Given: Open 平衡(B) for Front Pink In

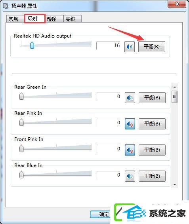Looking at the screenshot, I should [x=152, y=150].
